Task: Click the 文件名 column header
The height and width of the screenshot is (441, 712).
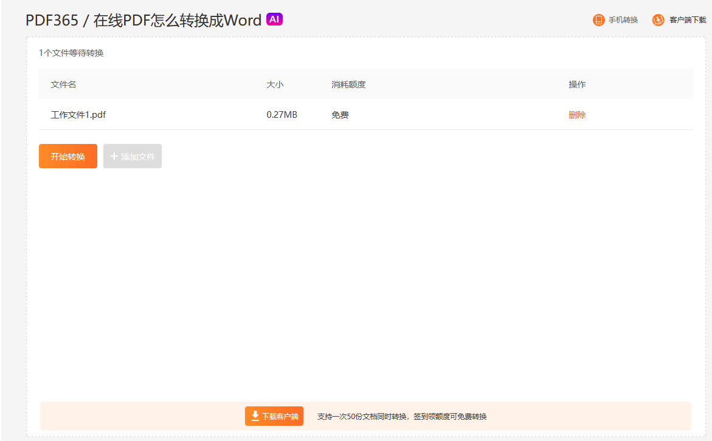Action: 64,84
